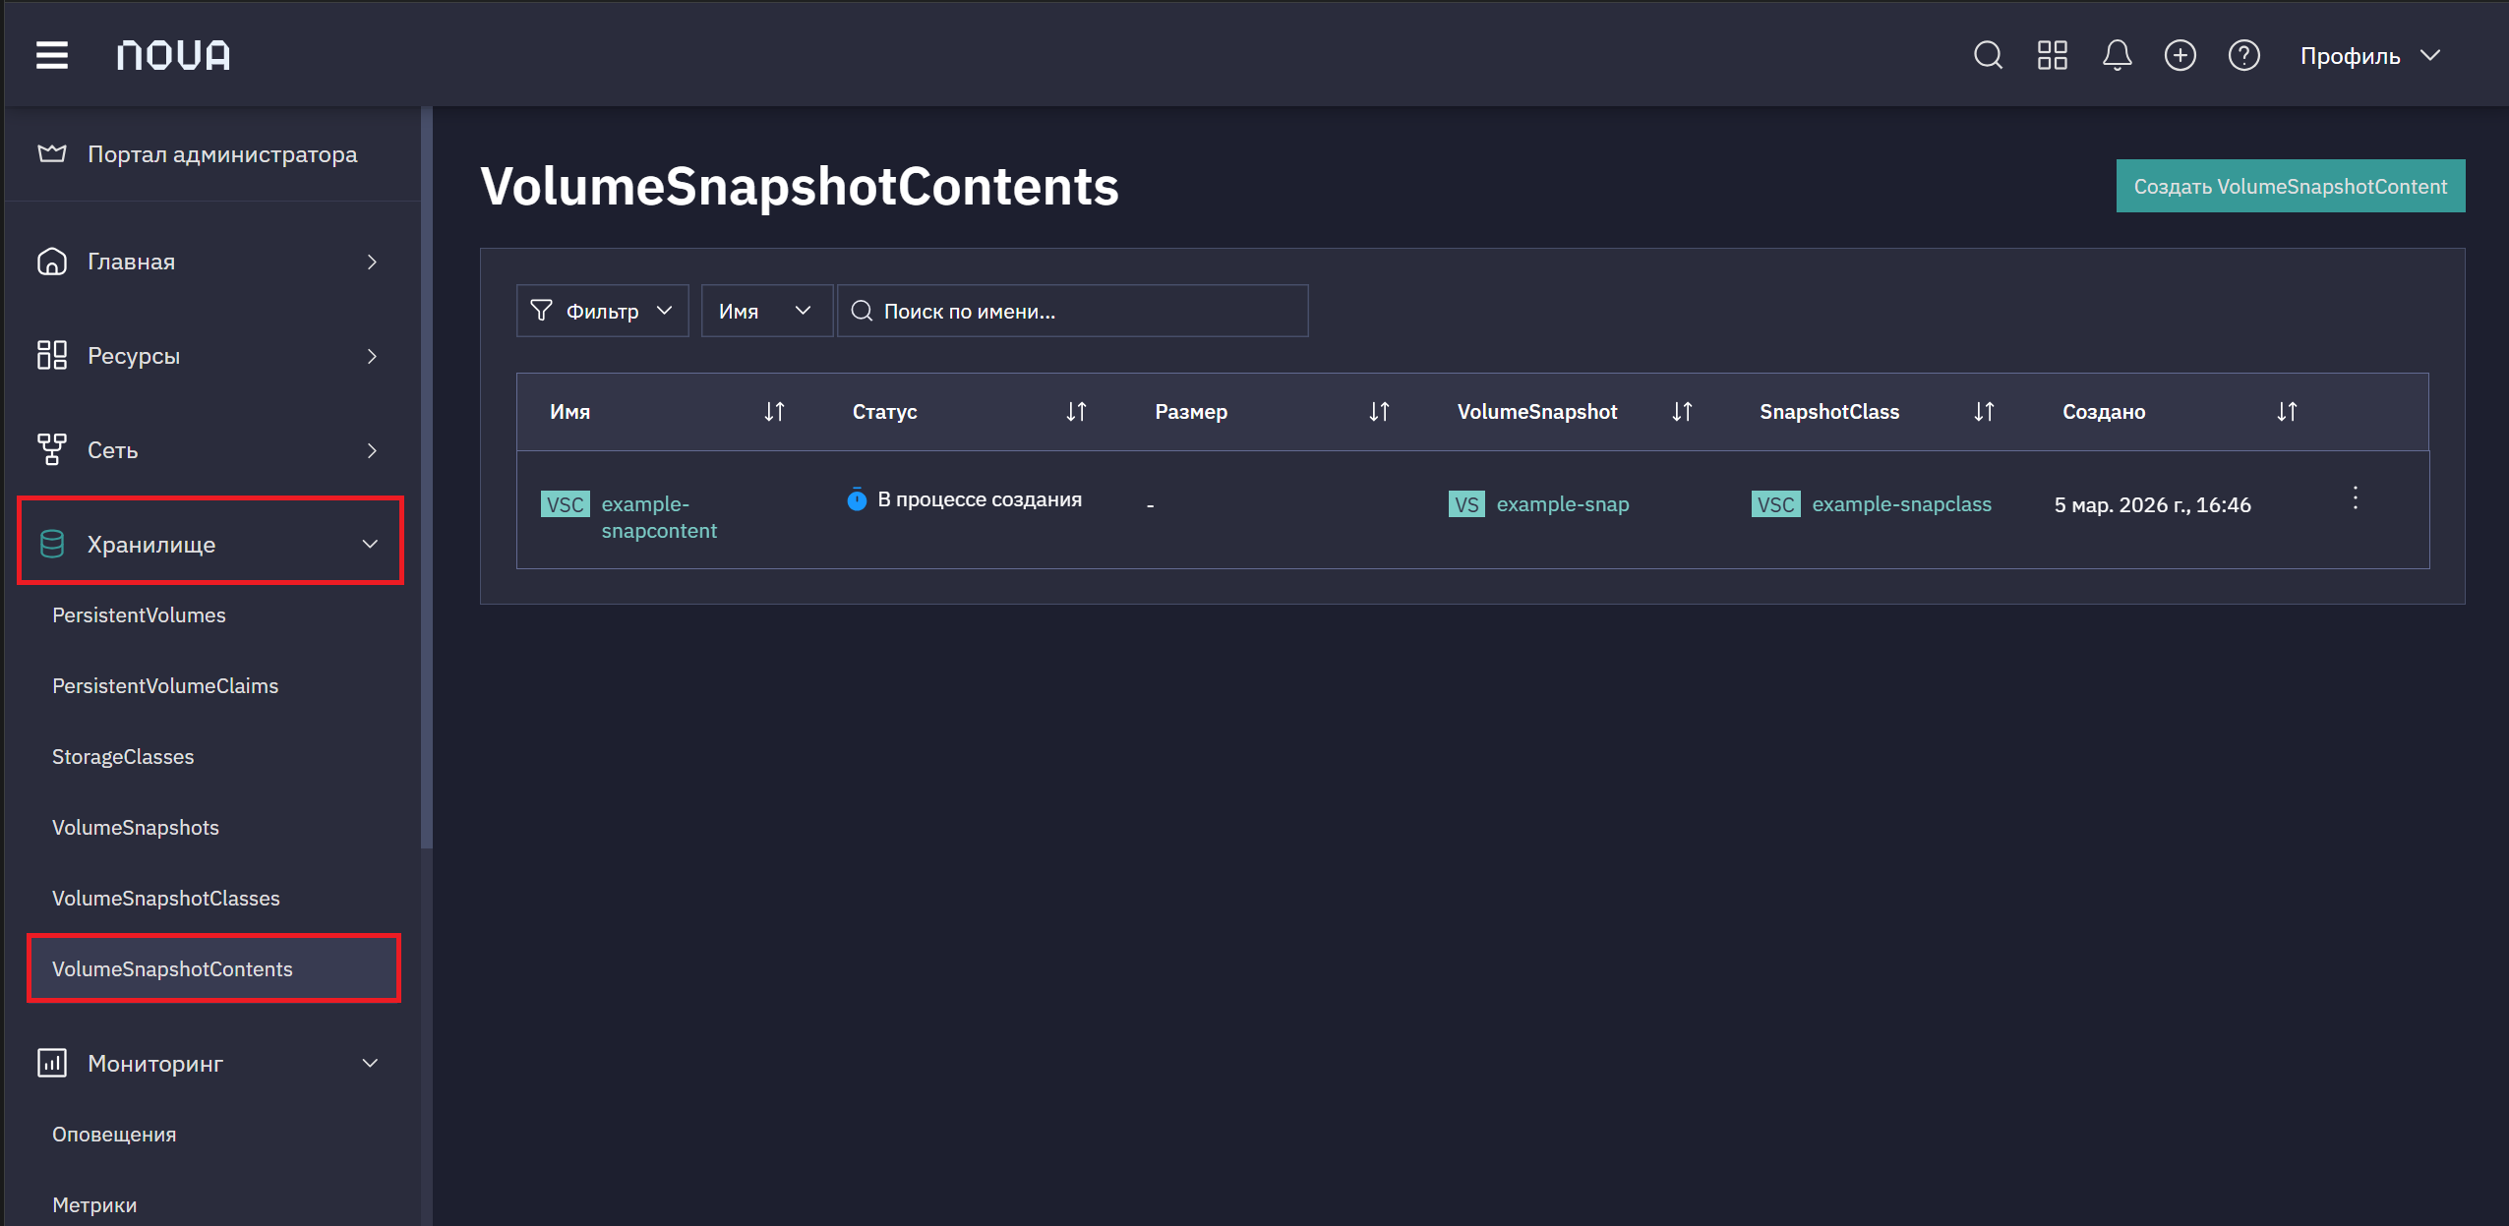
Task: Sort by SnapshotClass column arrows
Action: (x=1985, y=412)
